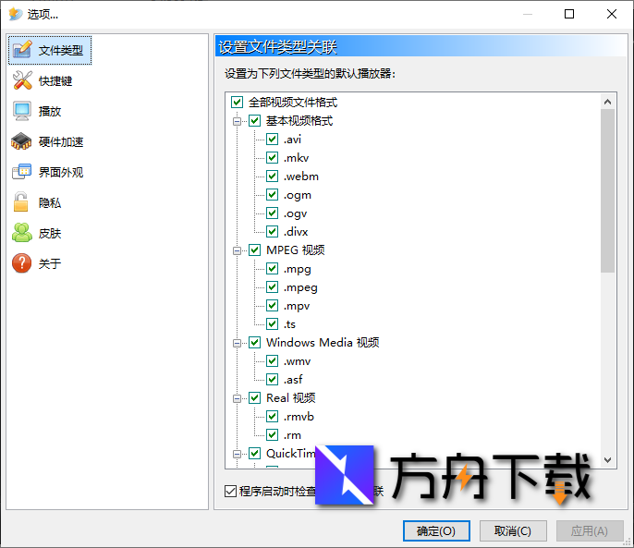Click the file list scrollbar thumb
Viewport: 634px width, 548px height.
(607, 191)
